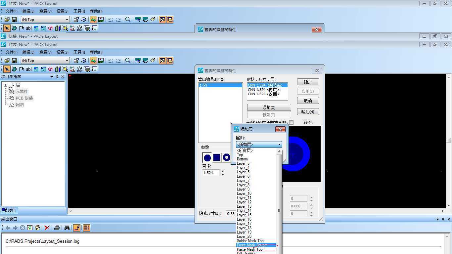Screen dimensions: 452x254
Task: Click the Back arrow in the output window toolbar
Action: 8,228
